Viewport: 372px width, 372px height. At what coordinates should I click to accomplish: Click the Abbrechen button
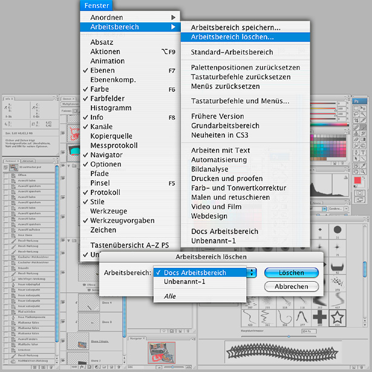click(x=292, y=286)
